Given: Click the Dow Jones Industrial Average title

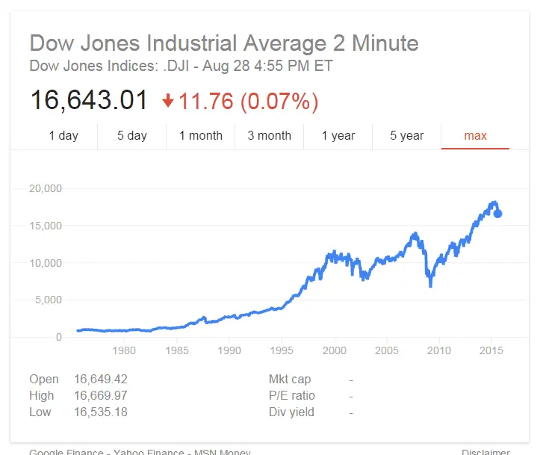Looking at the screenshot, I should [224, 43].
